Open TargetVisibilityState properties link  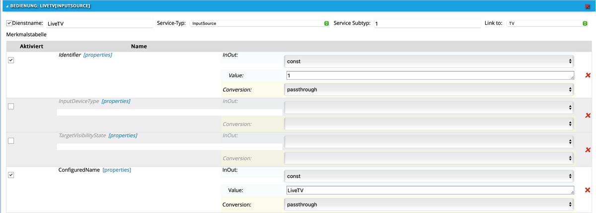click(x=122, y=135)
